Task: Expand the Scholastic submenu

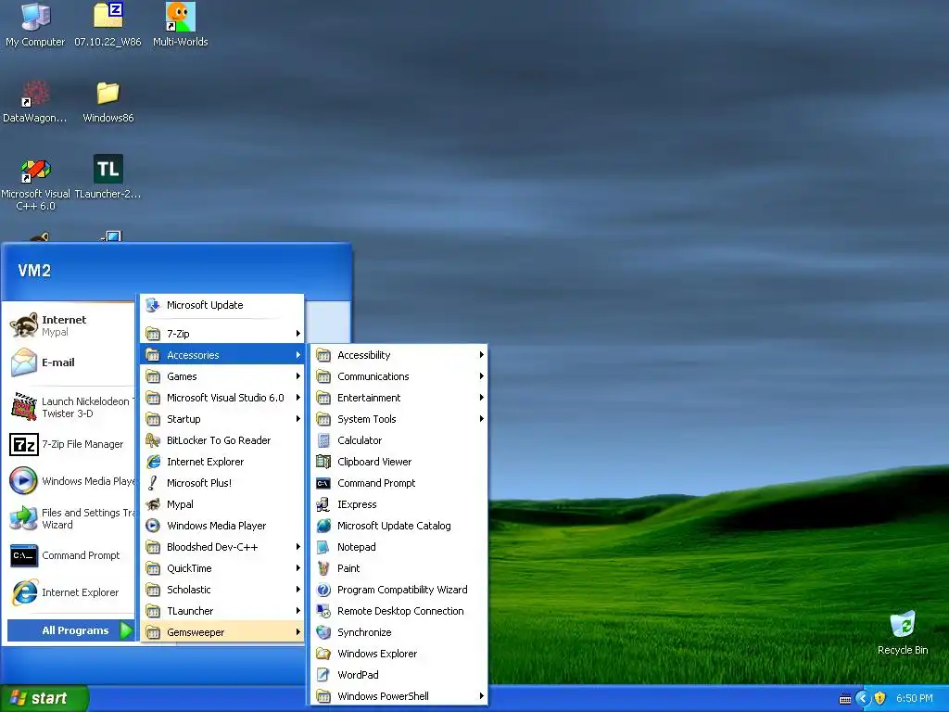Action: 222,589
